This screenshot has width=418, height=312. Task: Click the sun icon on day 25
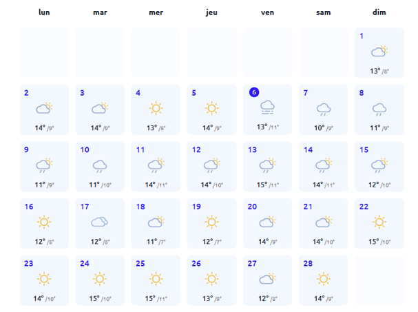(156, 279)
